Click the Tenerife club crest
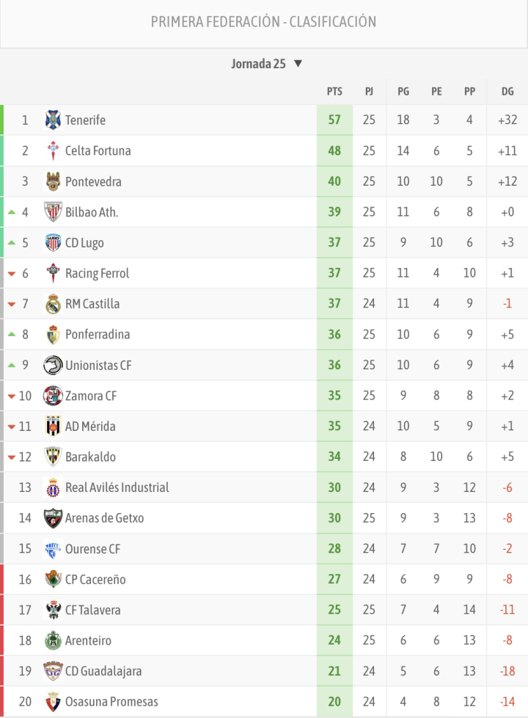Image resolution: width=528 pixels, height=718 pixels. [x=54, y=120]
